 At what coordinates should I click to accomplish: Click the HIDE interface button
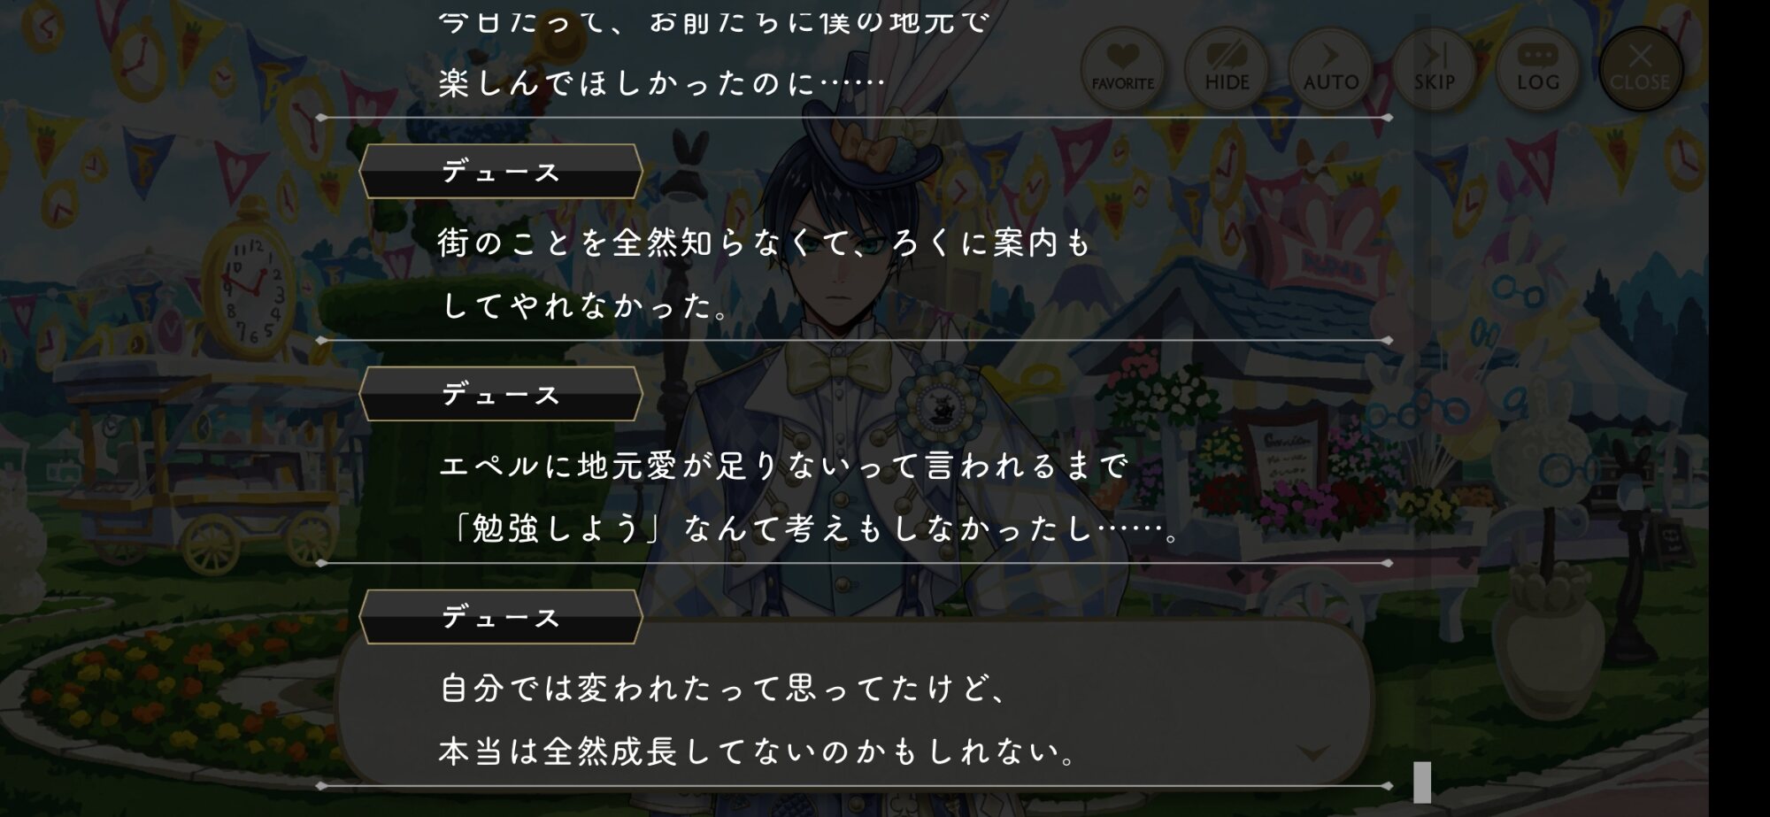coord(1227,68)
